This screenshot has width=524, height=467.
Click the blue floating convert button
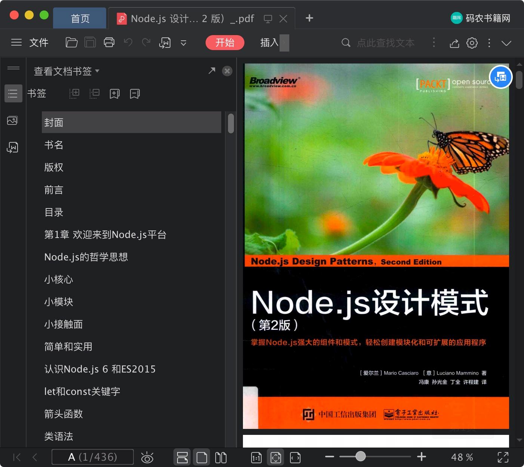click(501, 77)
